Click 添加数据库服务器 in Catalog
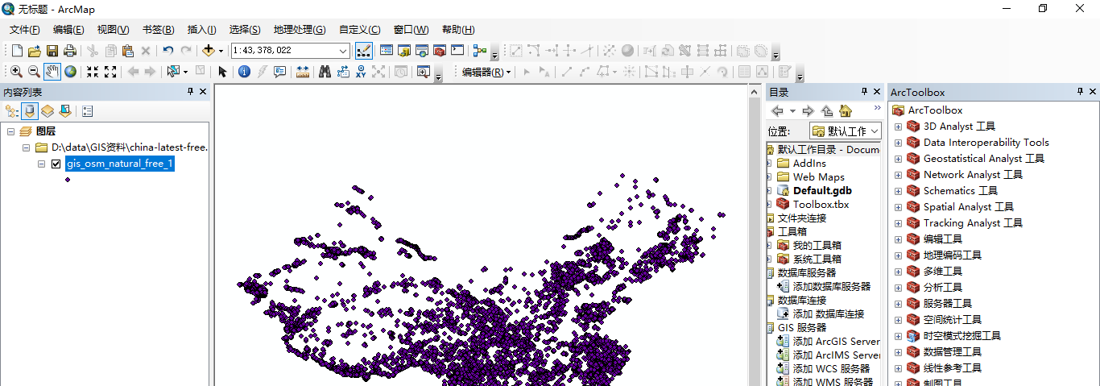 pos(831,287)
